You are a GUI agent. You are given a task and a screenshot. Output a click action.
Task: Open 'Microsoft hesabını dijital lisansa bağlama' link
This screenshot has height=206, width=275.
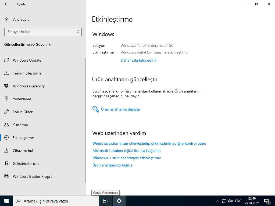click(x=126, y=151)
